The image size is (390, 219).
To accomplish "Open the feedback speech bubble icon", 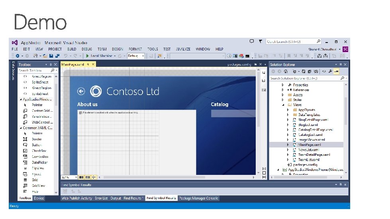I will pos(252,41).
